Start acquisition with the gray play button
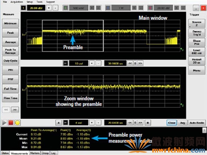 point(4,123)
